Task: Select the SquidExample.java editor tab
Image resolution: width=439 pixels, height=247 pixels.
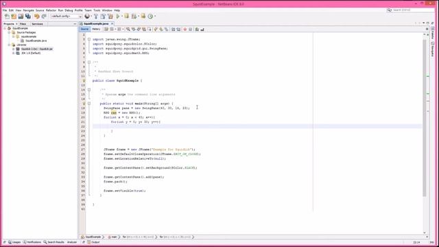Action: pyautogui.click(x=96, y=24)
